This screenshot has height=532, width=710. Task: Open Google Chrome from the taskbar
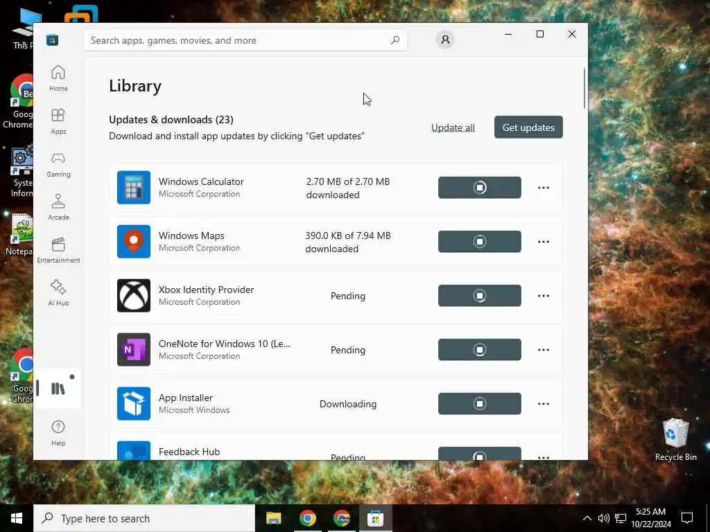pyautogui.click(x=307, y=518)
